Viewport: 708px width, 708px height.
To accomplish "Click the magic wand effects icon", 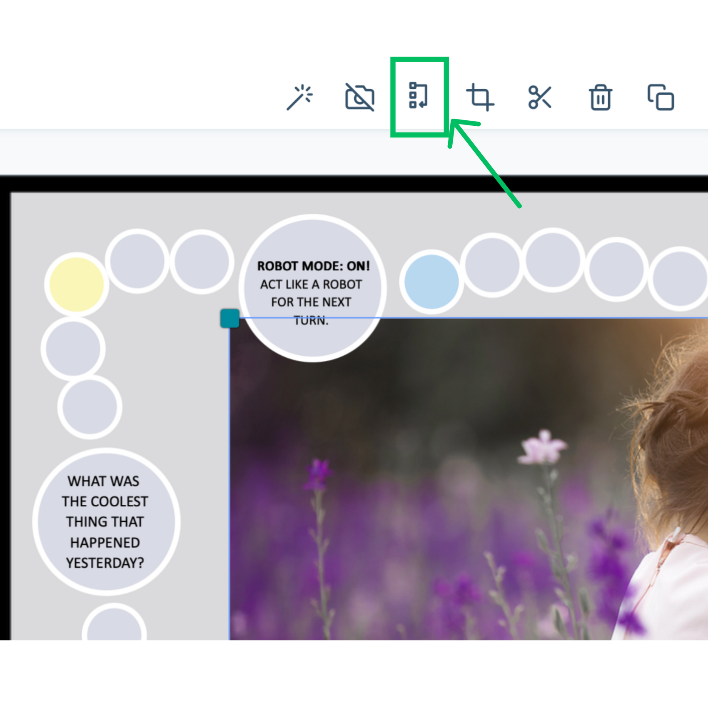I will [300, 97].
